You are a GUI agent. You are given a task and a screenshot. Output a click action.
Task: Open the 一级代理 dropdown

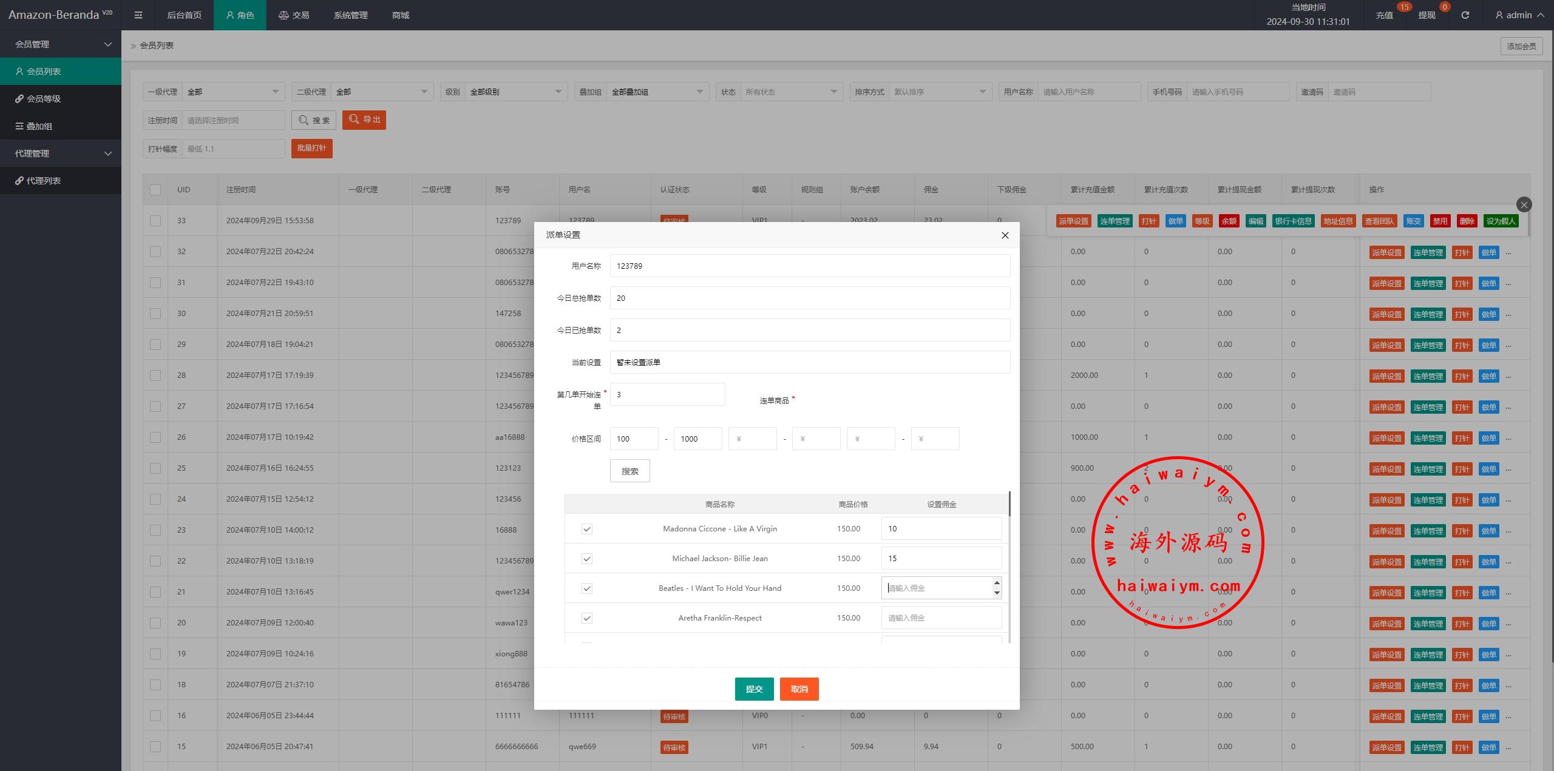coord(233,92)
